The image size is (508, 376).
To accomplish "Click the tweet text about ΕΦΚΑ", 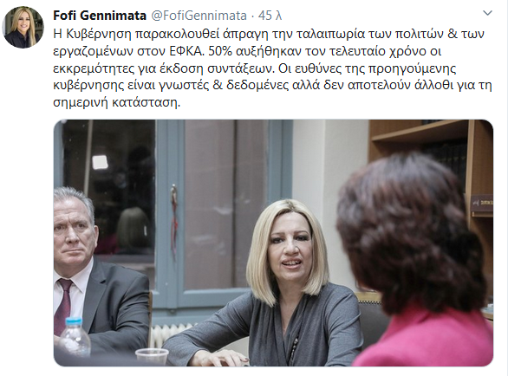I will [272, 68].
